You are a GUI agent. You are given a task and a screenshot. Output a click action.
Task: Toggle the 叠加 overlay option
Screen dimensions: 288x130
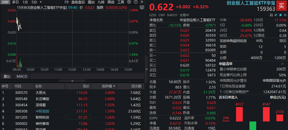[x=91, y=2]
